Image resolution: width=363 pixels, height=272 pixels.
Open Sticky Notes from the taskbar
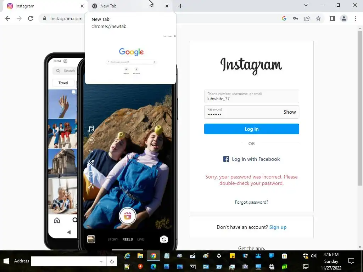[232, 256]
